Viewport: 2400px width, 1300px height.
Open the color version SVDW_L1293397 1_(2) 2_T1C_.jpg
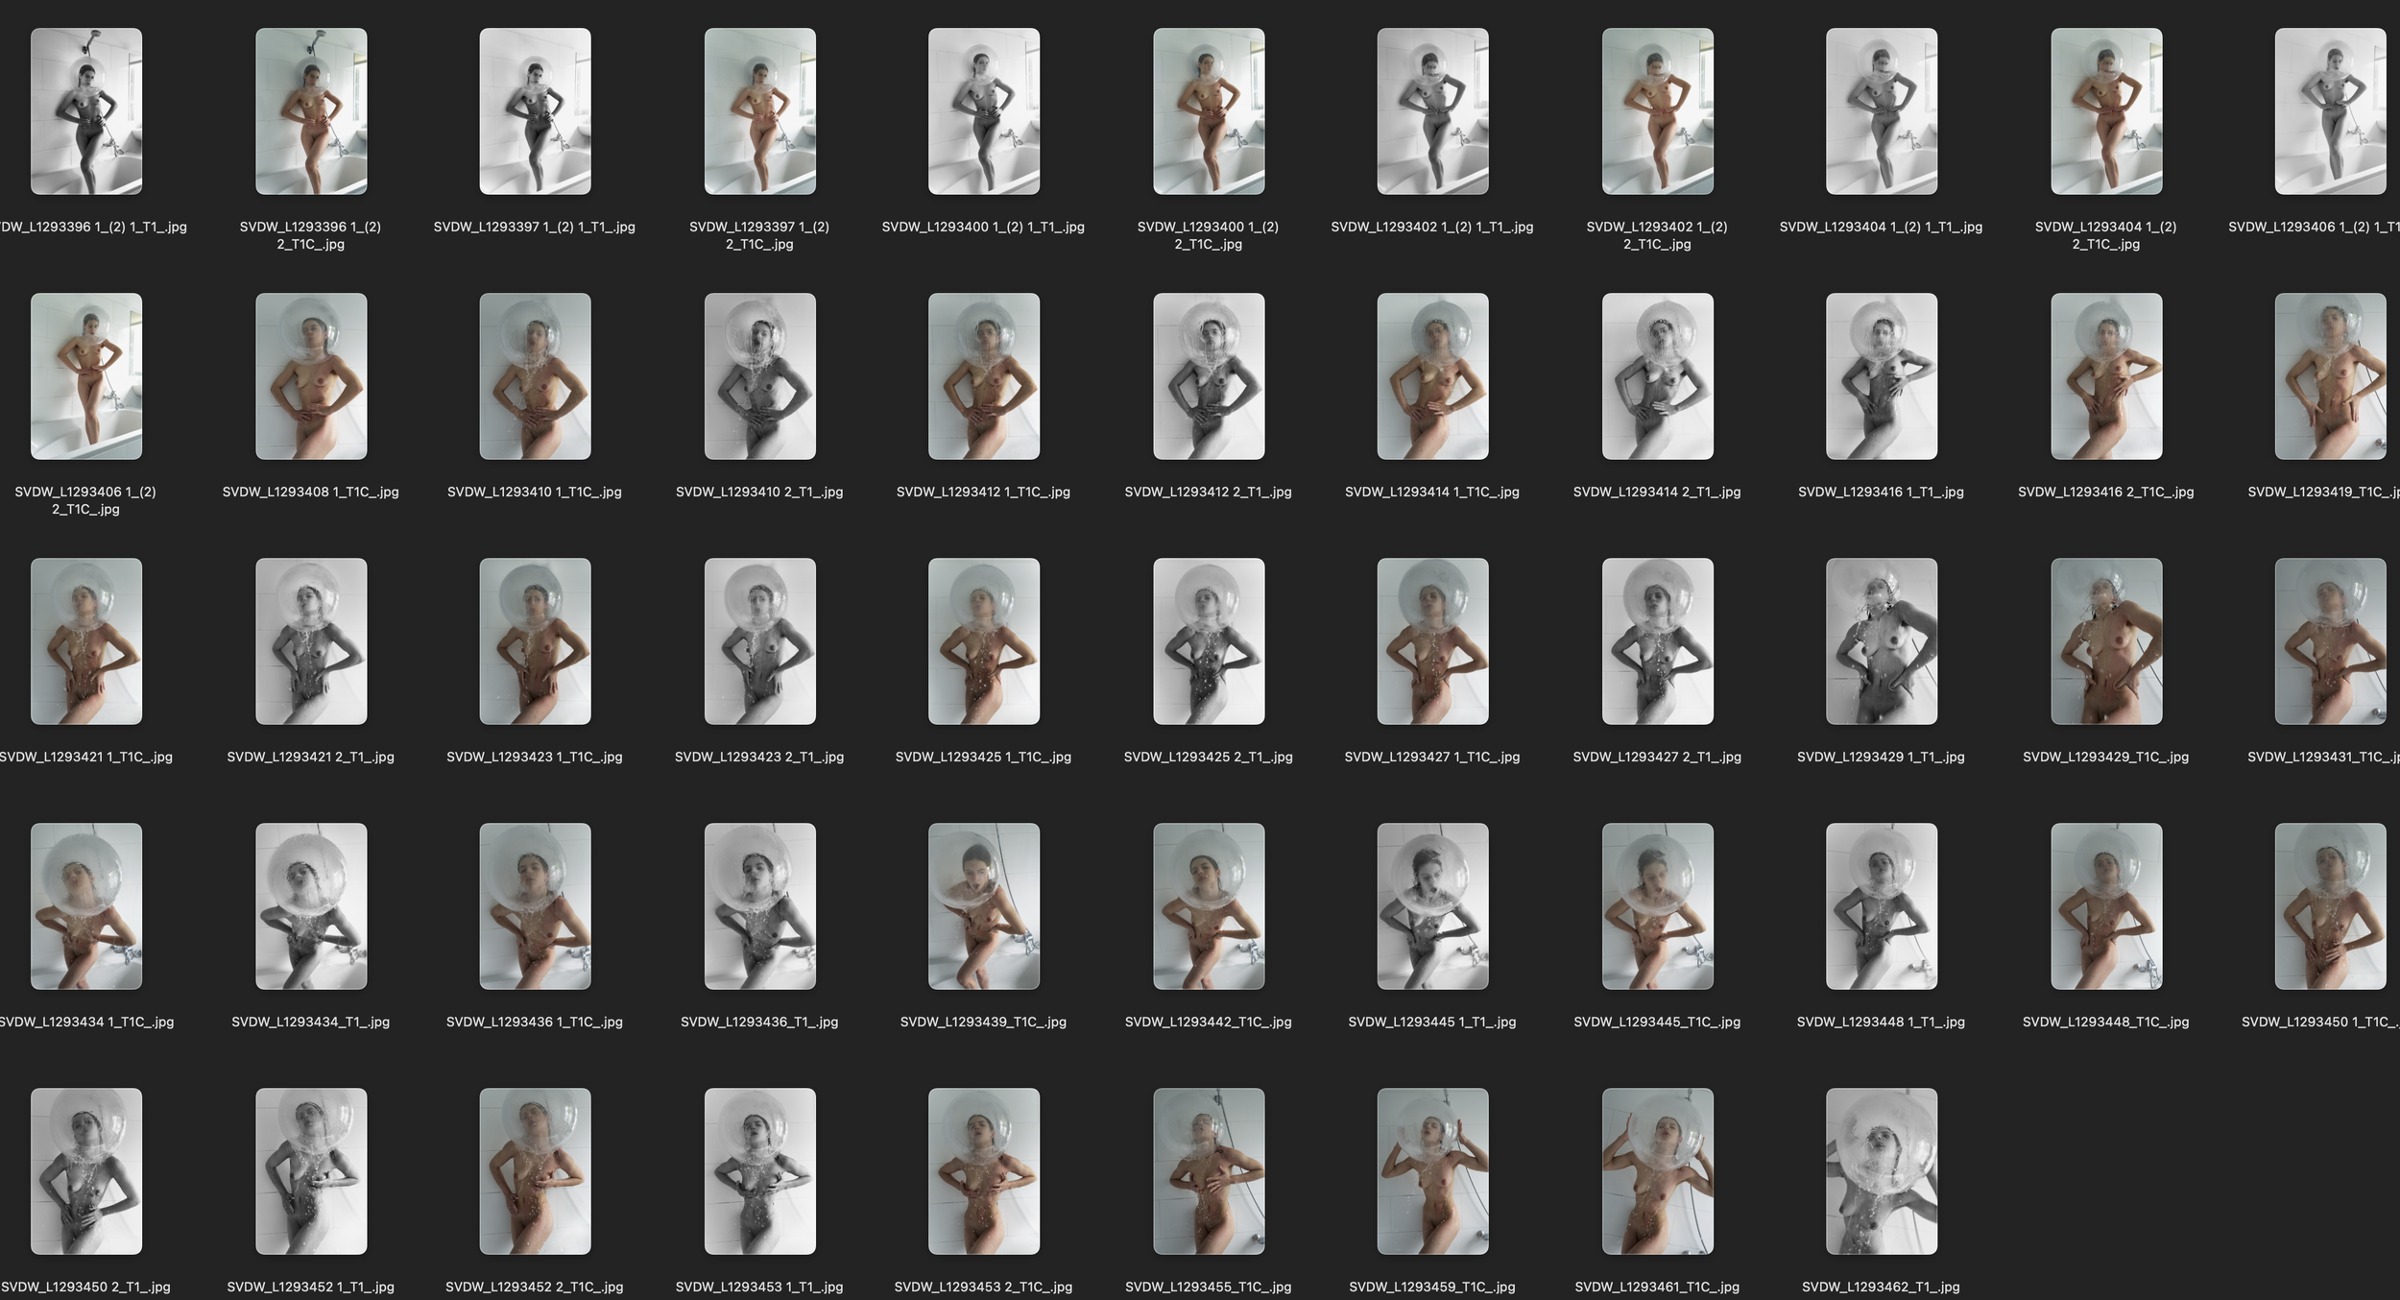(x=758, y=110)
